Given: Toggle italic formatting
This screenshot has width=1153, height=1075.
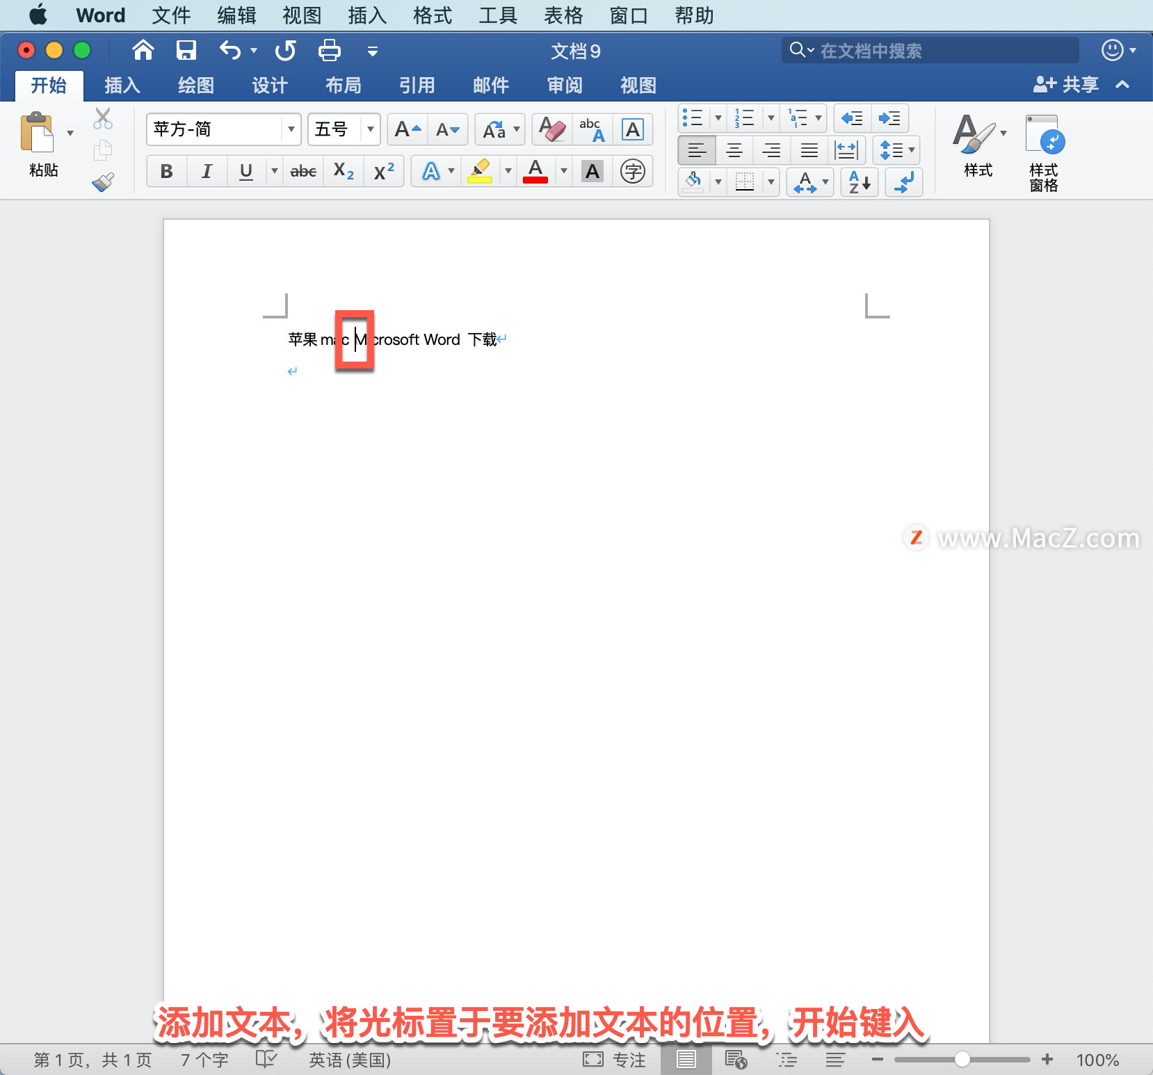Looking at the screenshot, I should coord(207,171).
